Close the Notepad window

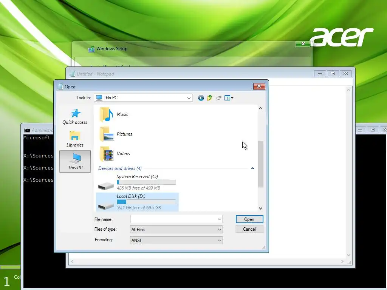[345, 74]
